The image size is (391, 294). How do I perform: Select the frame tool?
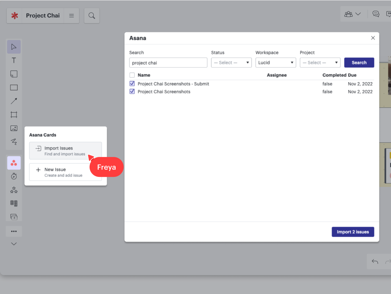[14, 115]
